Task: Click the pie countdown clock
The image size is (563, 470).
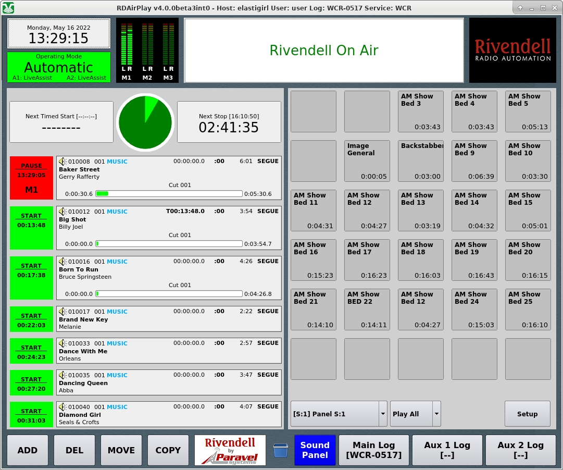Action: point(145,122)
